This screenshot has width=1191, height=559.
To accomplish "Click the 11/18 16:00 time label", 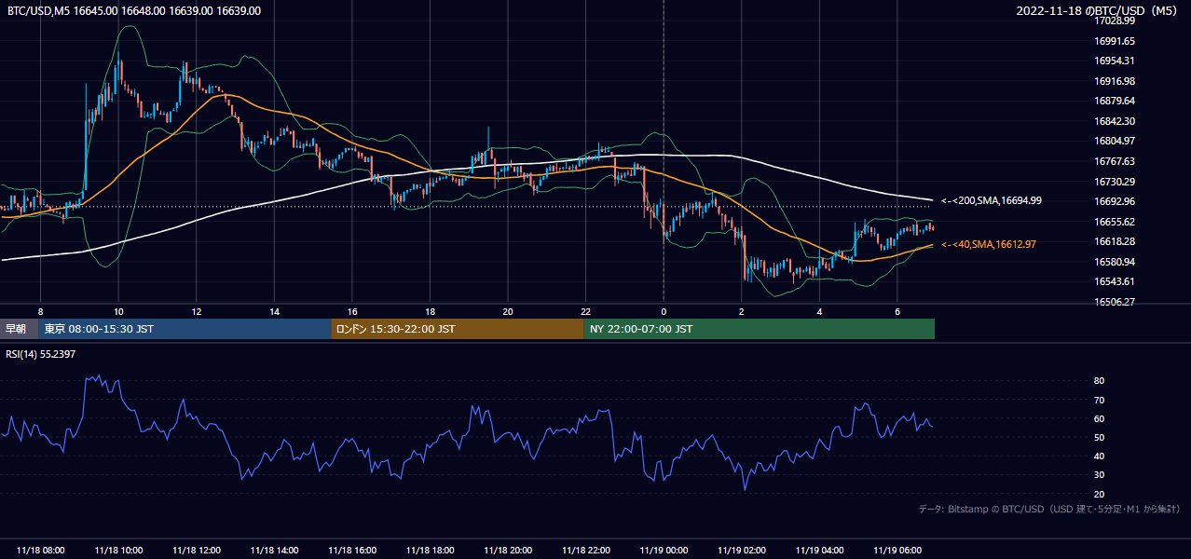I will pos(352,551).
